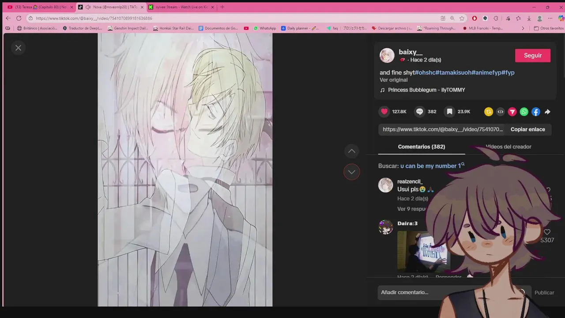Open the #ohshc hashtag
Viewport: 565px width, 318px height.
[x=425, y=72]
